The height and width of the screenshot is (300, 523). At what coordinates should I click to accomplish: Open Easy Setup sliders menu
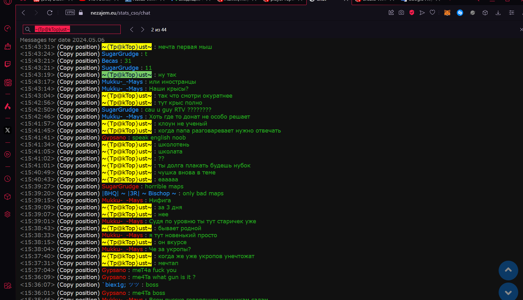(511, 13)
